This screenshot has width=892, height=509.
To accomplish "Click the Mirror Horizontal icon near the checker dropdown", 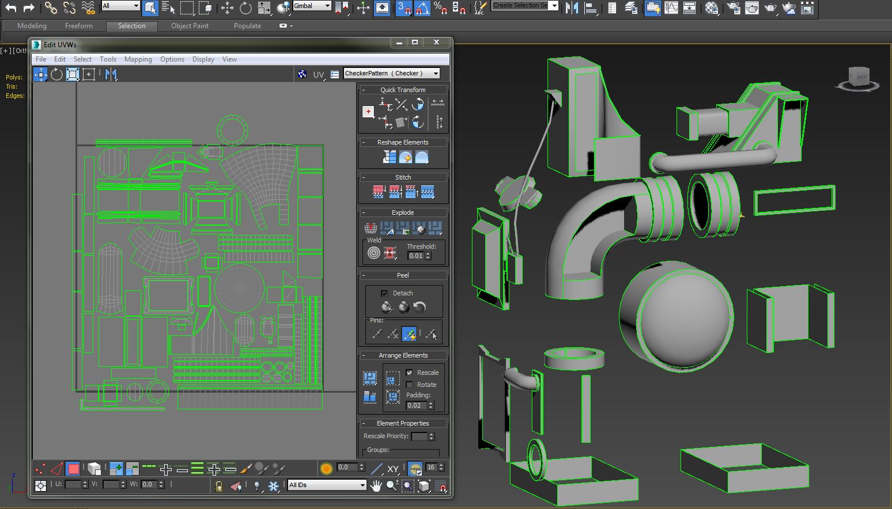I will [x=112, y=74].
